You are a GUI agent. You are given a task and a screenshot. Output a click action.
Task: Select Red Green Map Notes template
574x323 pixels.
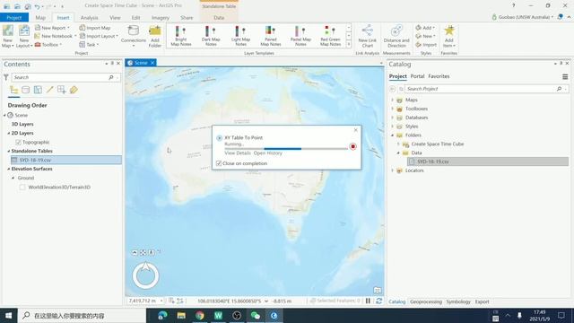[330, 36]
